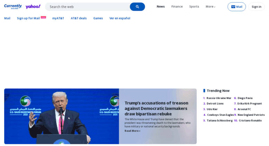Click Read More on the lead story
The height and width of the screenshot is (146, 269).
(x=132, y=131)
